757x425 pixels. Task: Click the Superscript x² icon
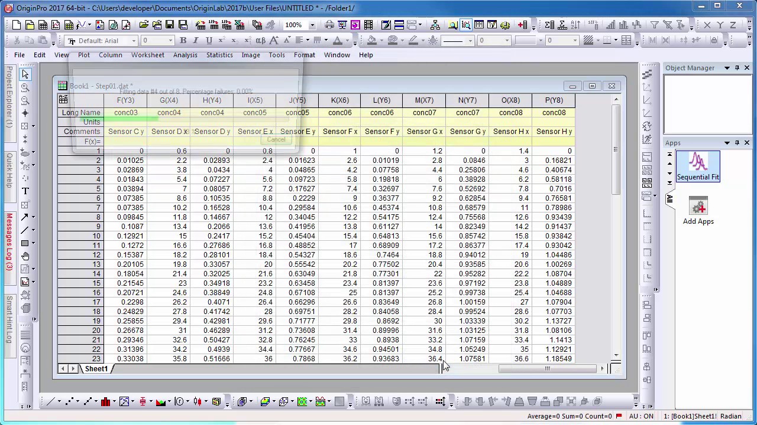(222, 41)
